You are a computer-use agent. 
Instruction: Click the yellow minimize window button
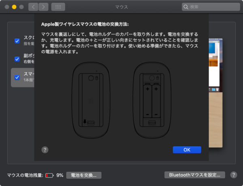(x=14, y=7)
